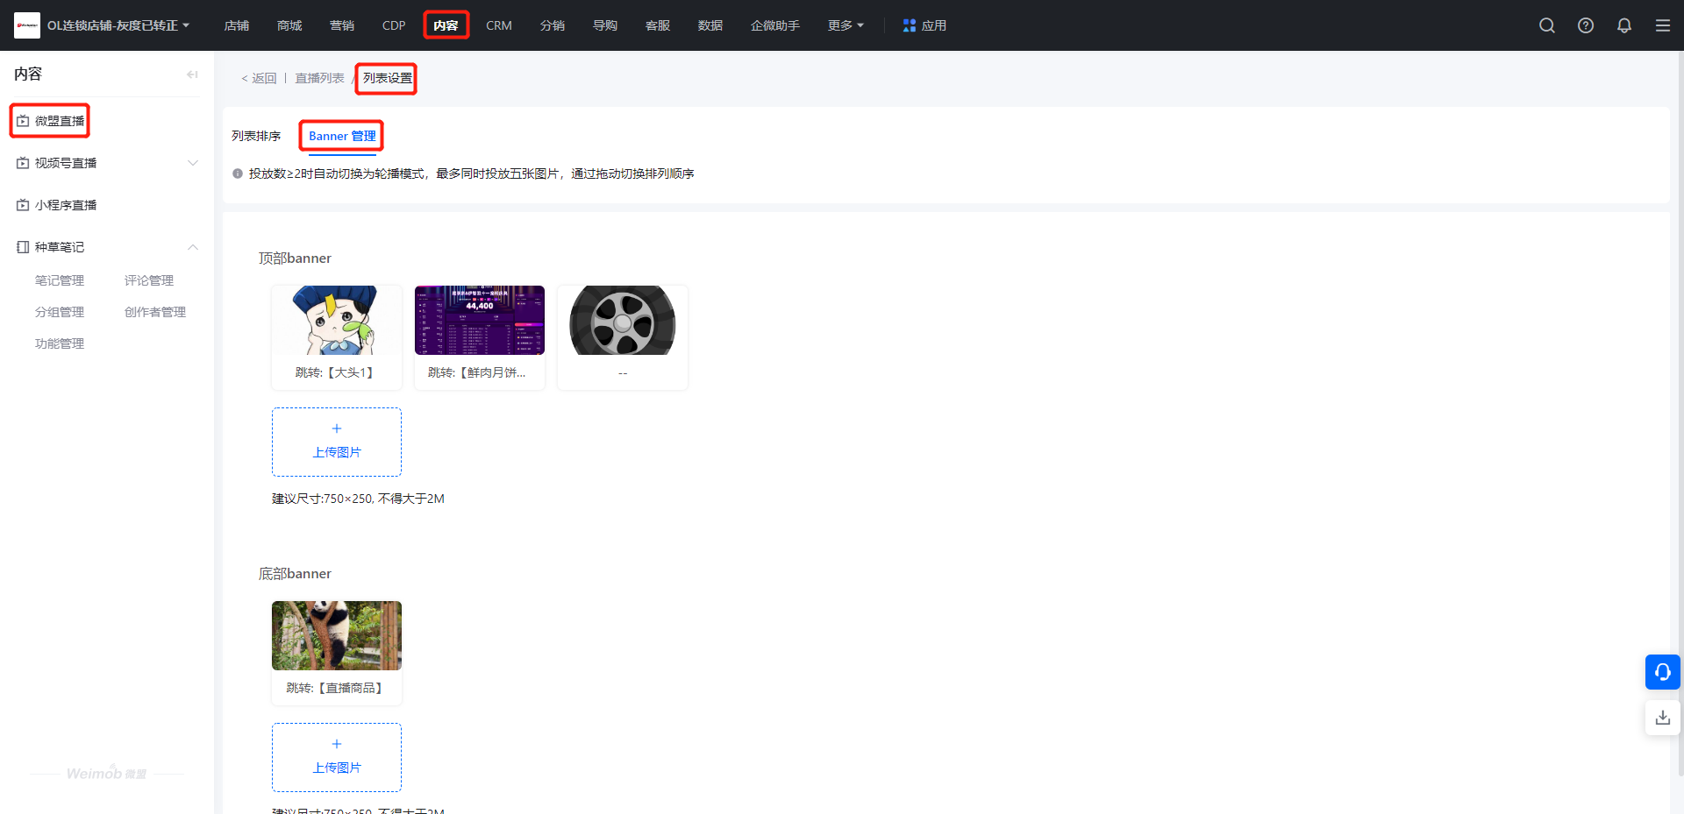The width and height of the screenshot is (1684, 814).
Task: Click the 小程序直播 sidebar label
Action: (66, 205)
